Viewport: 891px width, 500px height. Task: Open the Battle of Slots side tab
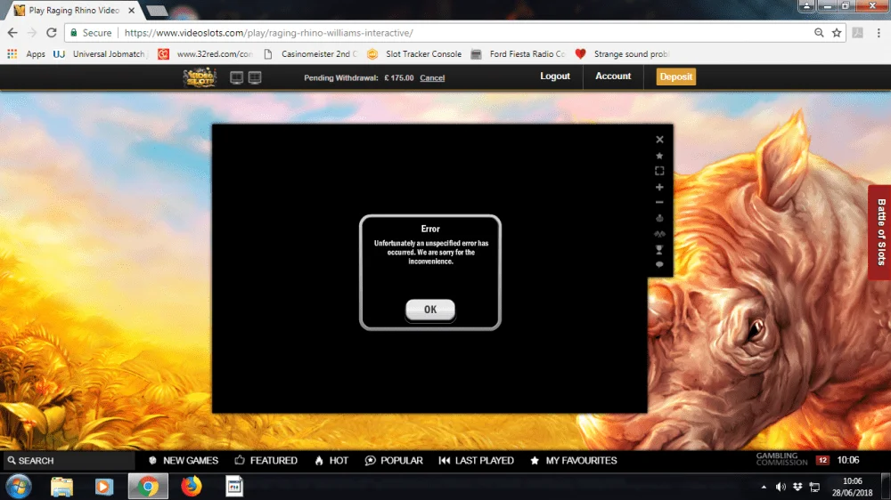coord(880,232)
